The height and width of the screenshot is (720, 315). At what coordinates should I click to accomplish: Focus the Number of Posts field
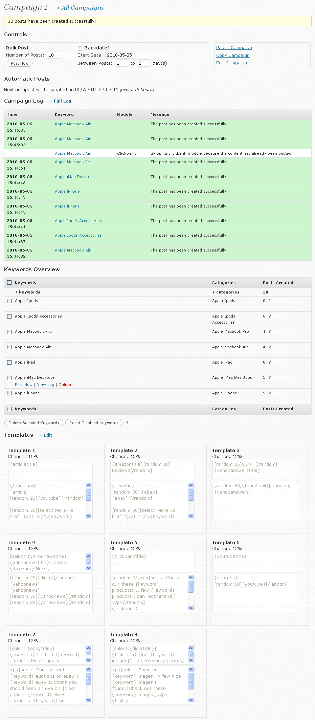coord(53,55)
